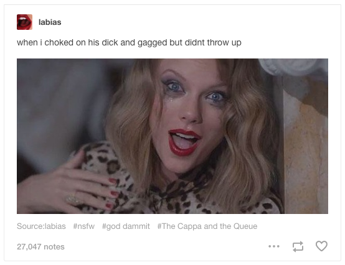
Task: Click the 'notes' label after the count
Action: click(54, 246)
